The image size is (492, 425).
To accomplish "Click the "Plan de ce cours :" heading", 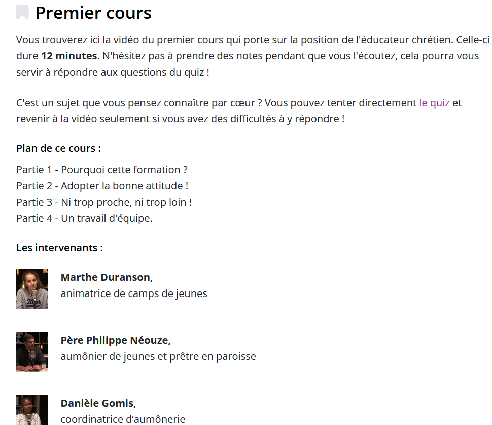I will pos(59,148).
